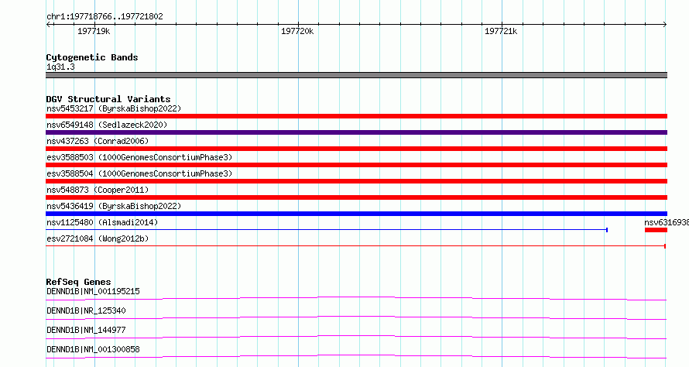Click the nsv6549148 (Sedlazeck2020) label
The height and width of the screenshot is (367, 689).
[x=107, y=125]
